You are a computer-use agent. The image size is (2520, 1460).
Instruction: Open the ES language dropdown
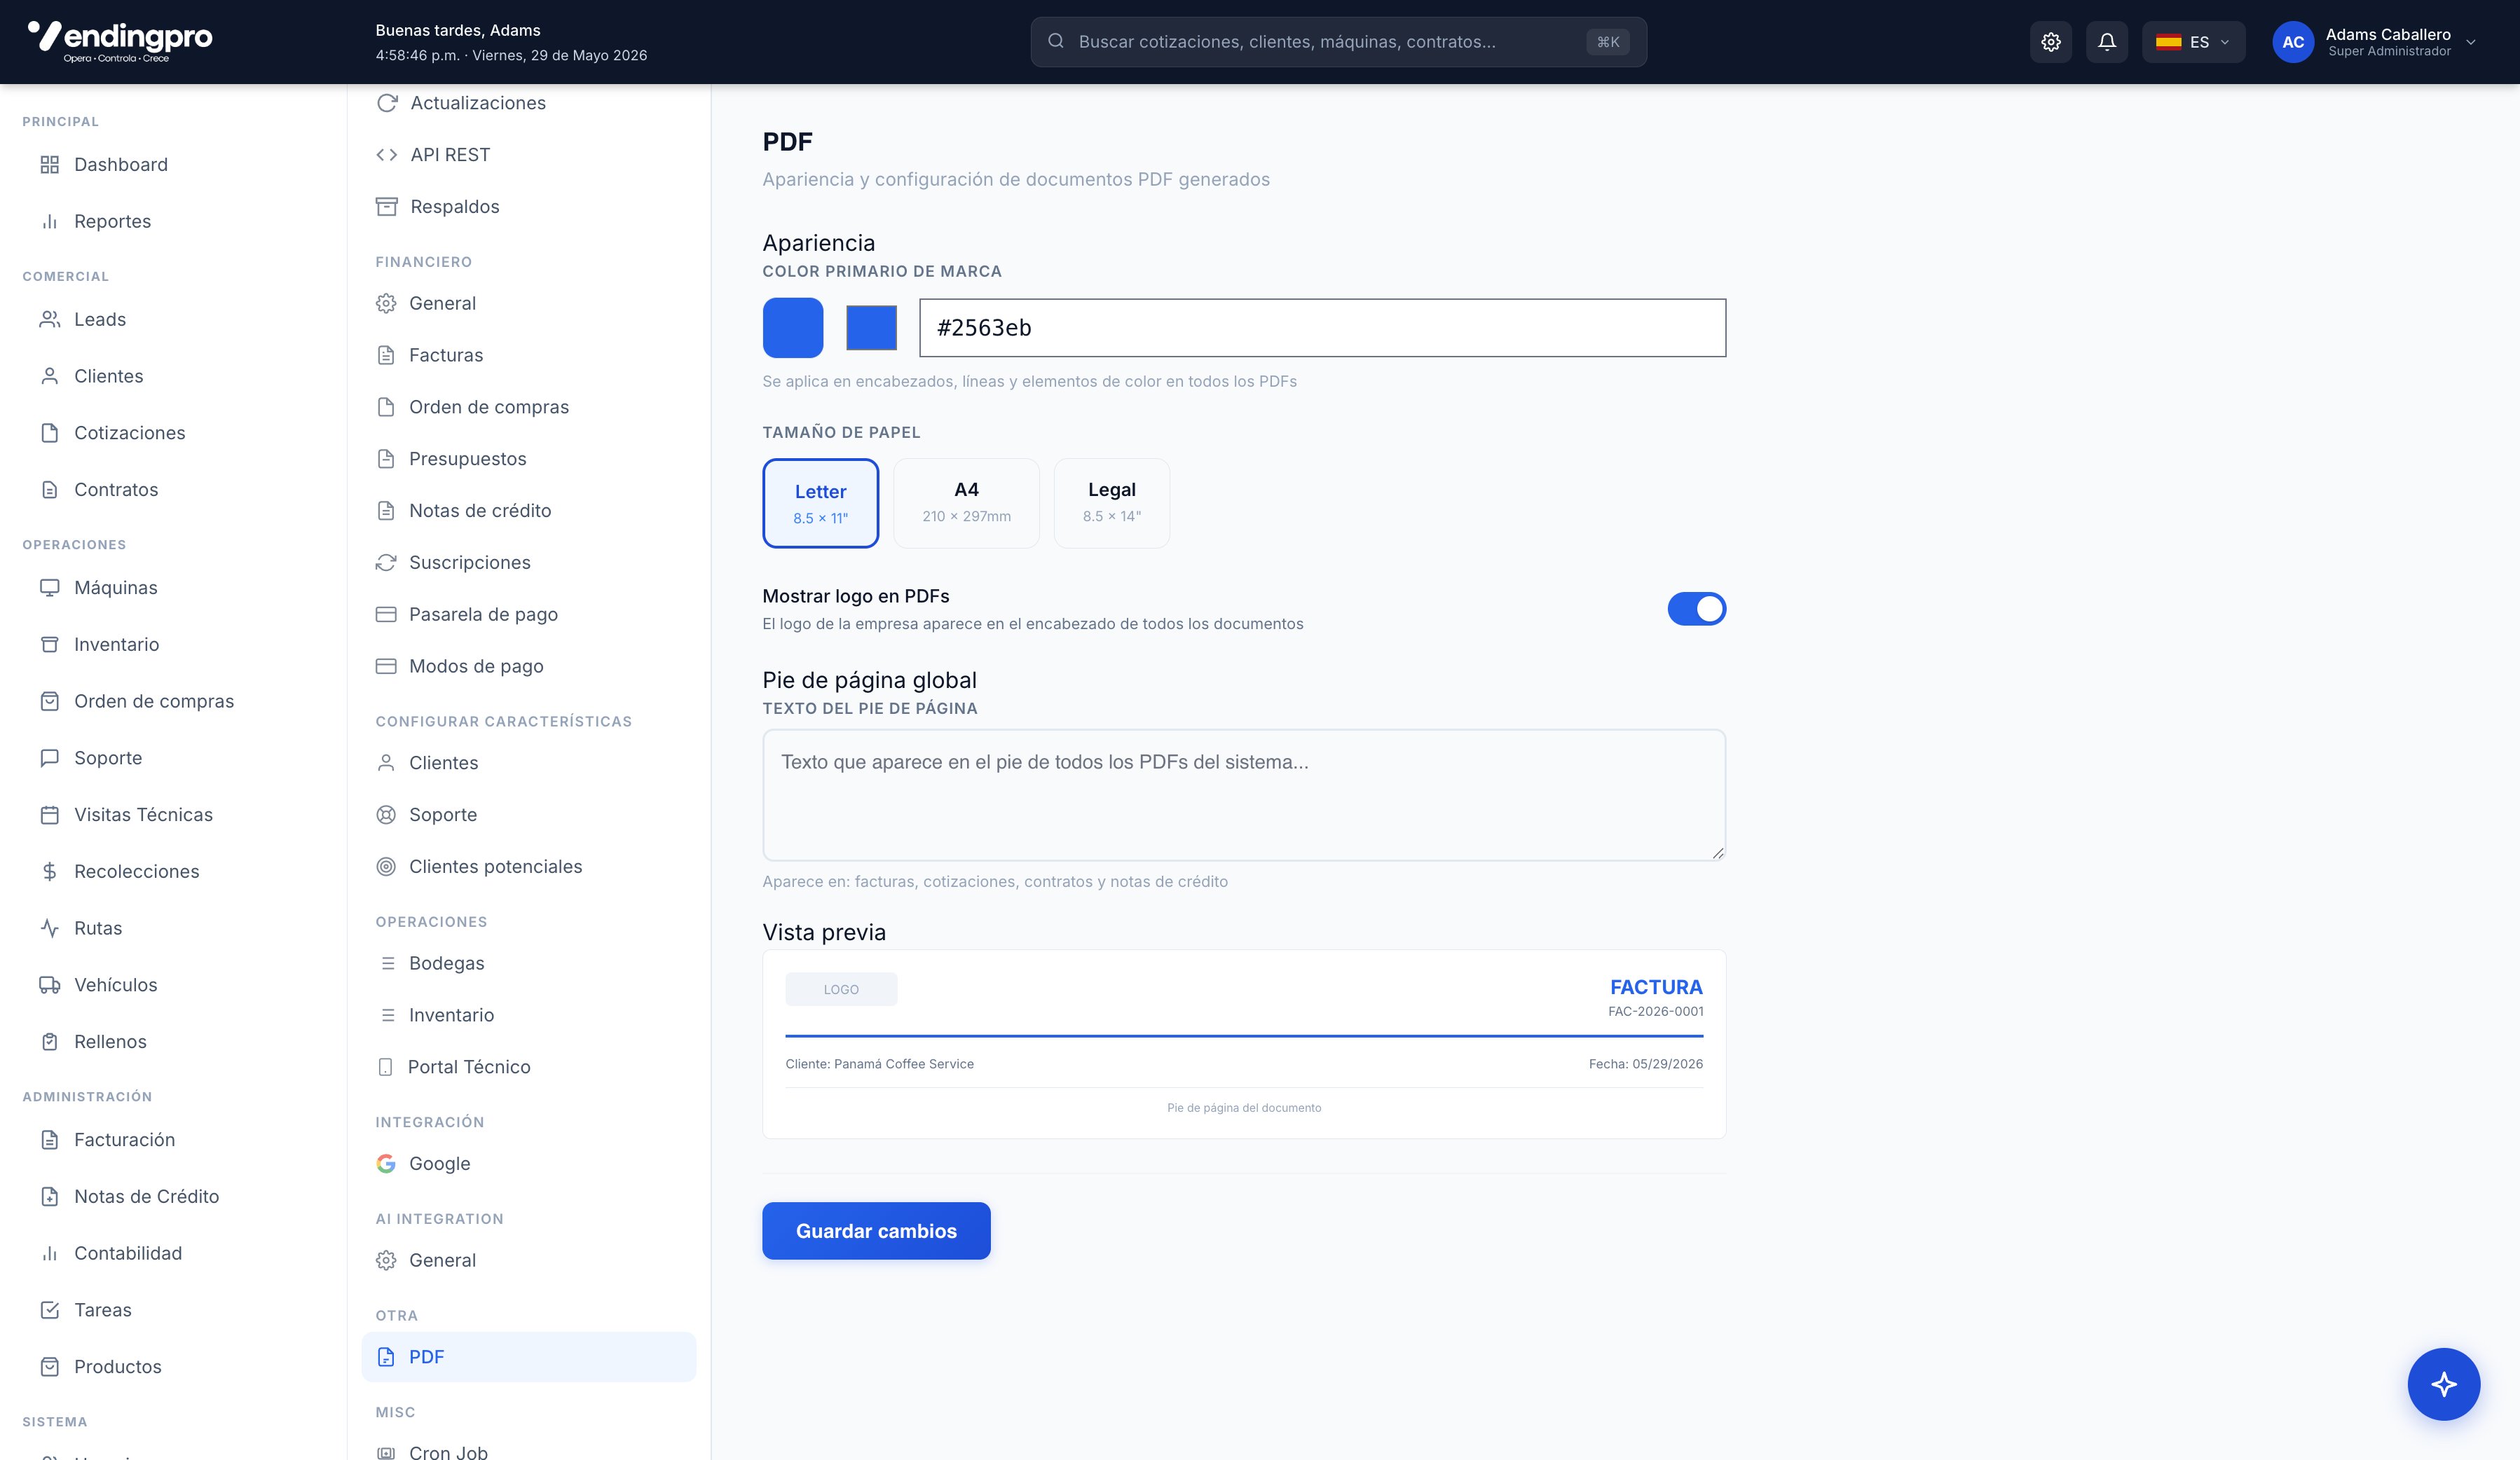tap(2193, 42)
